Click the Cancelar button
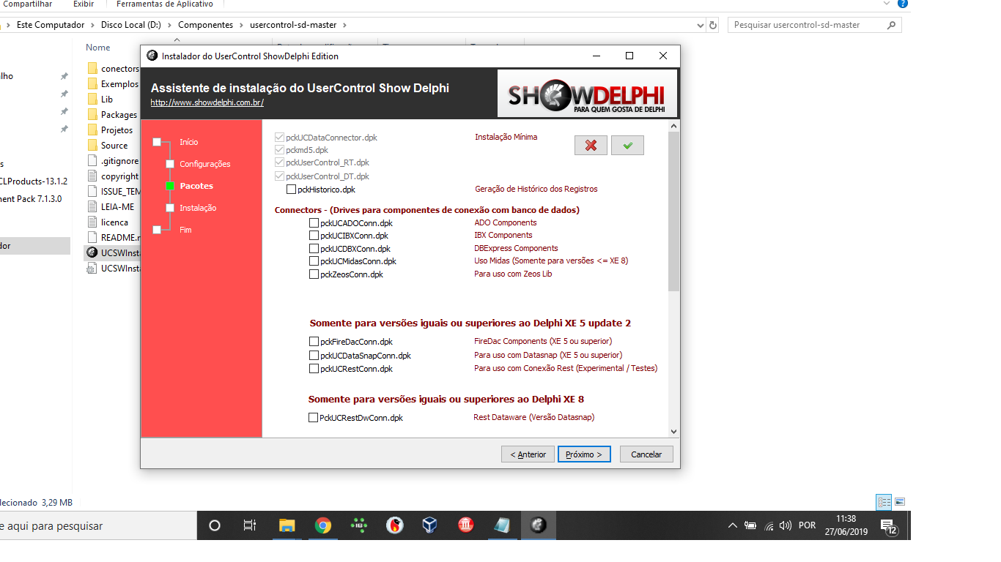 646,454
